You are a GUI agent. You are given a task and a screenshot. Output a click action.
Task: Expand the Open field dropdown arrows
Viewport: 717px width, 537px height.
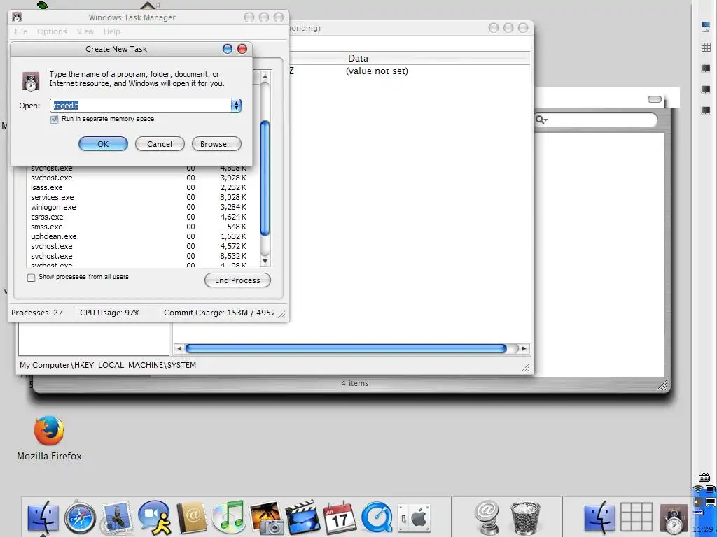point(236,106)
